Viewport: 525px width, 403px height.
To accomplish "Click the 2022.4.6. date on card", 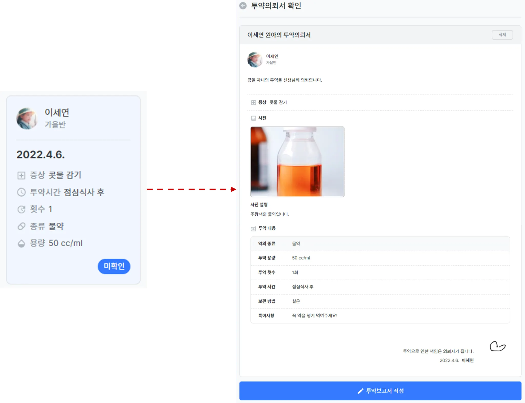I will click(x=41, y=154).
